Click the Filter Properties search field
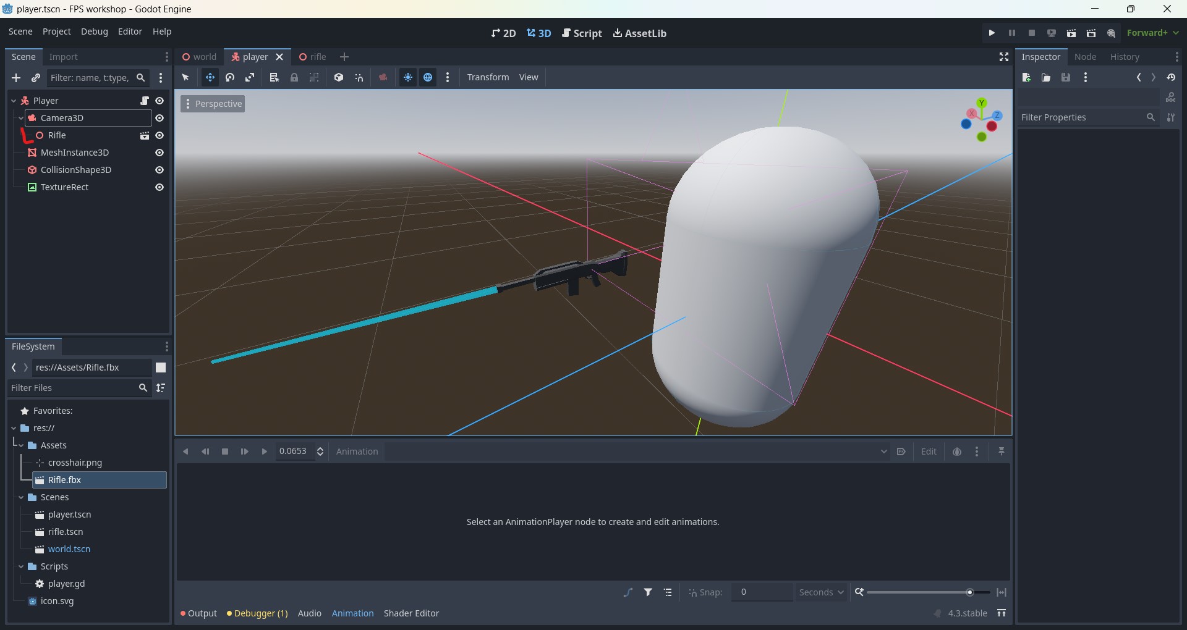 [1082, 117]
